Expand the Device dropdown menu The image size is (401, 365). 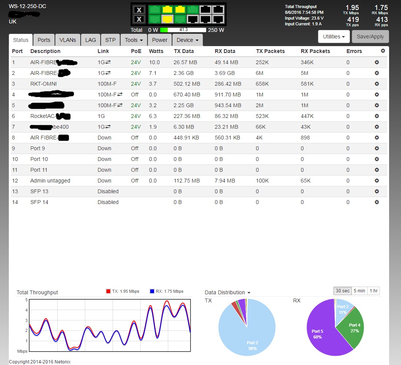[x=187, y=40]
